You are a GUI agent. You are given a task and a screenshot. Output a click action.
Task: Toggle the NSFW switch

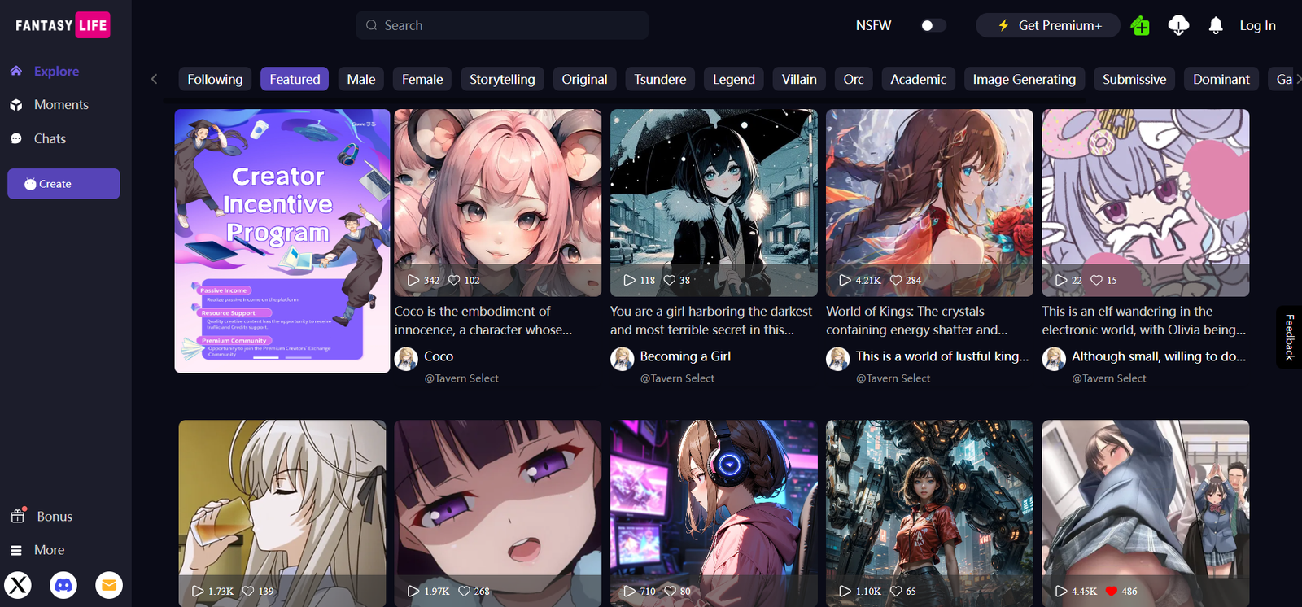coord(933,25)
